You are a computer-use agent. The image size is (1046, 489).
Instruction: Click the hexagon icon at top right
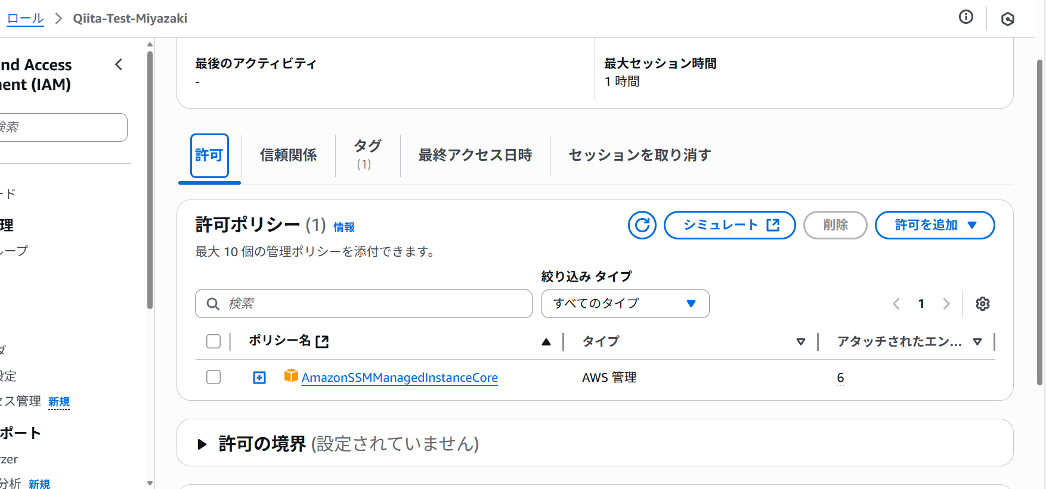(x=1008, y=19)
